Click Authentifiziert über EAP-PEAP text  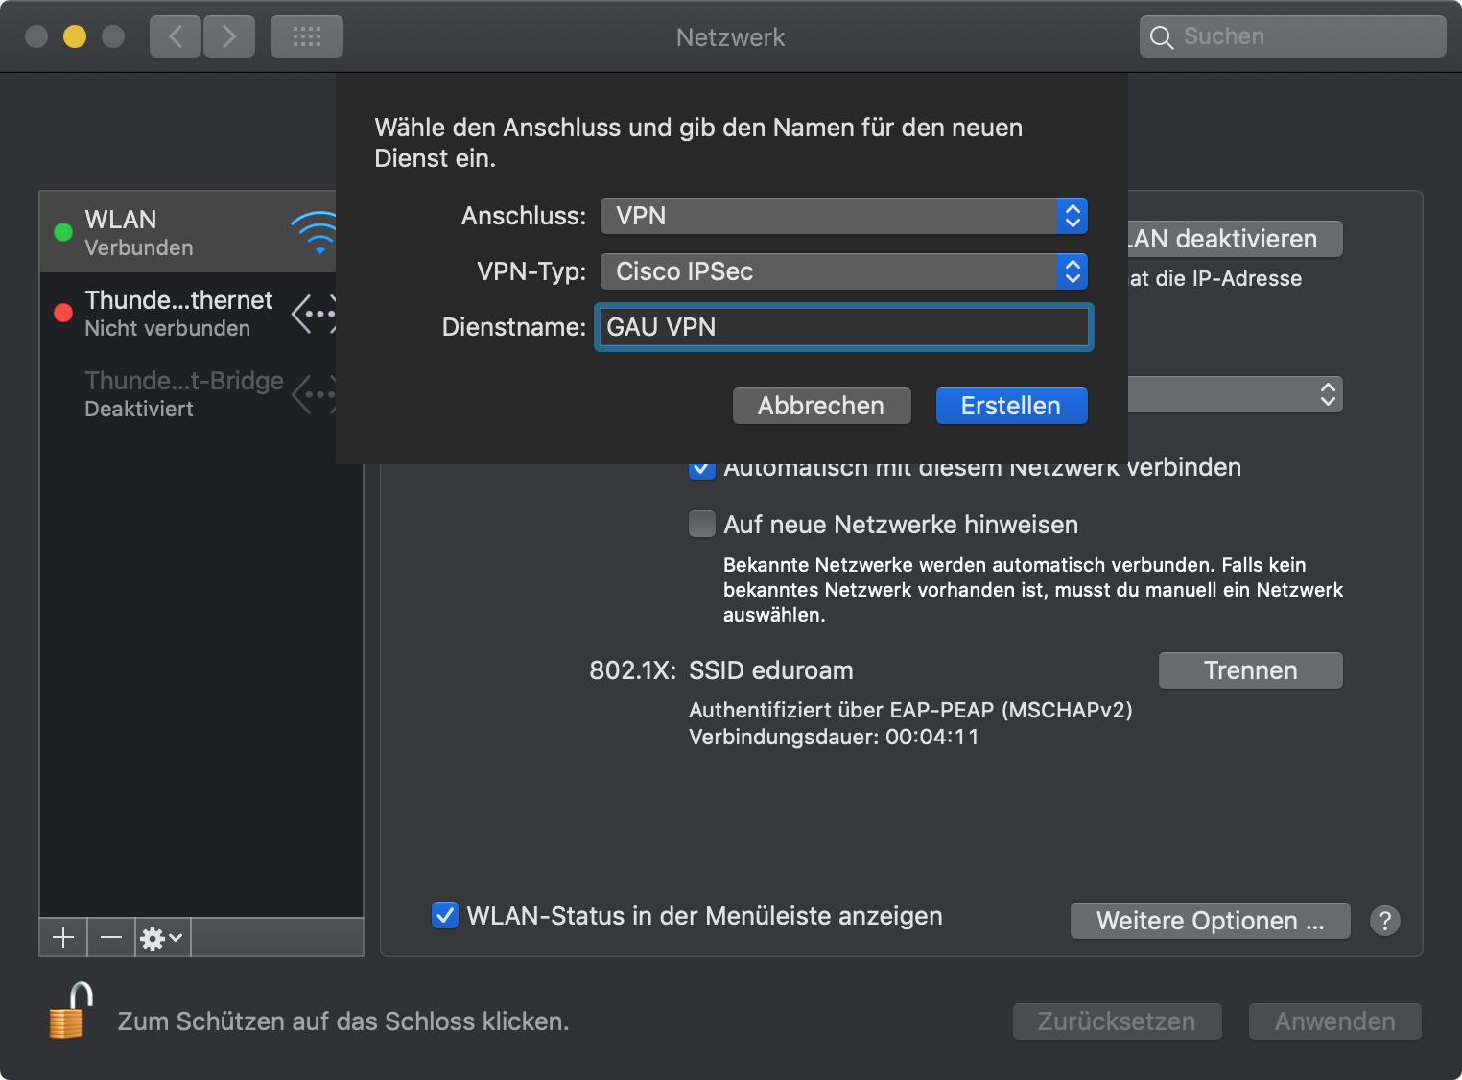pos(911,710)
